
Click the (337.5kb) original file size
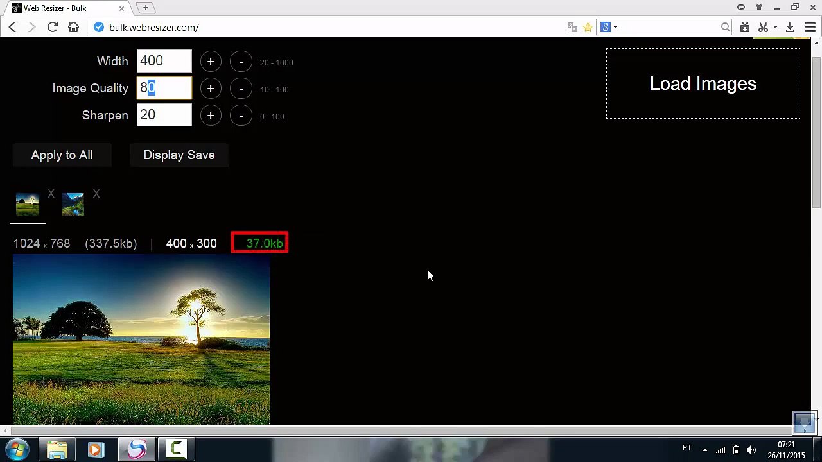point(111,243)
